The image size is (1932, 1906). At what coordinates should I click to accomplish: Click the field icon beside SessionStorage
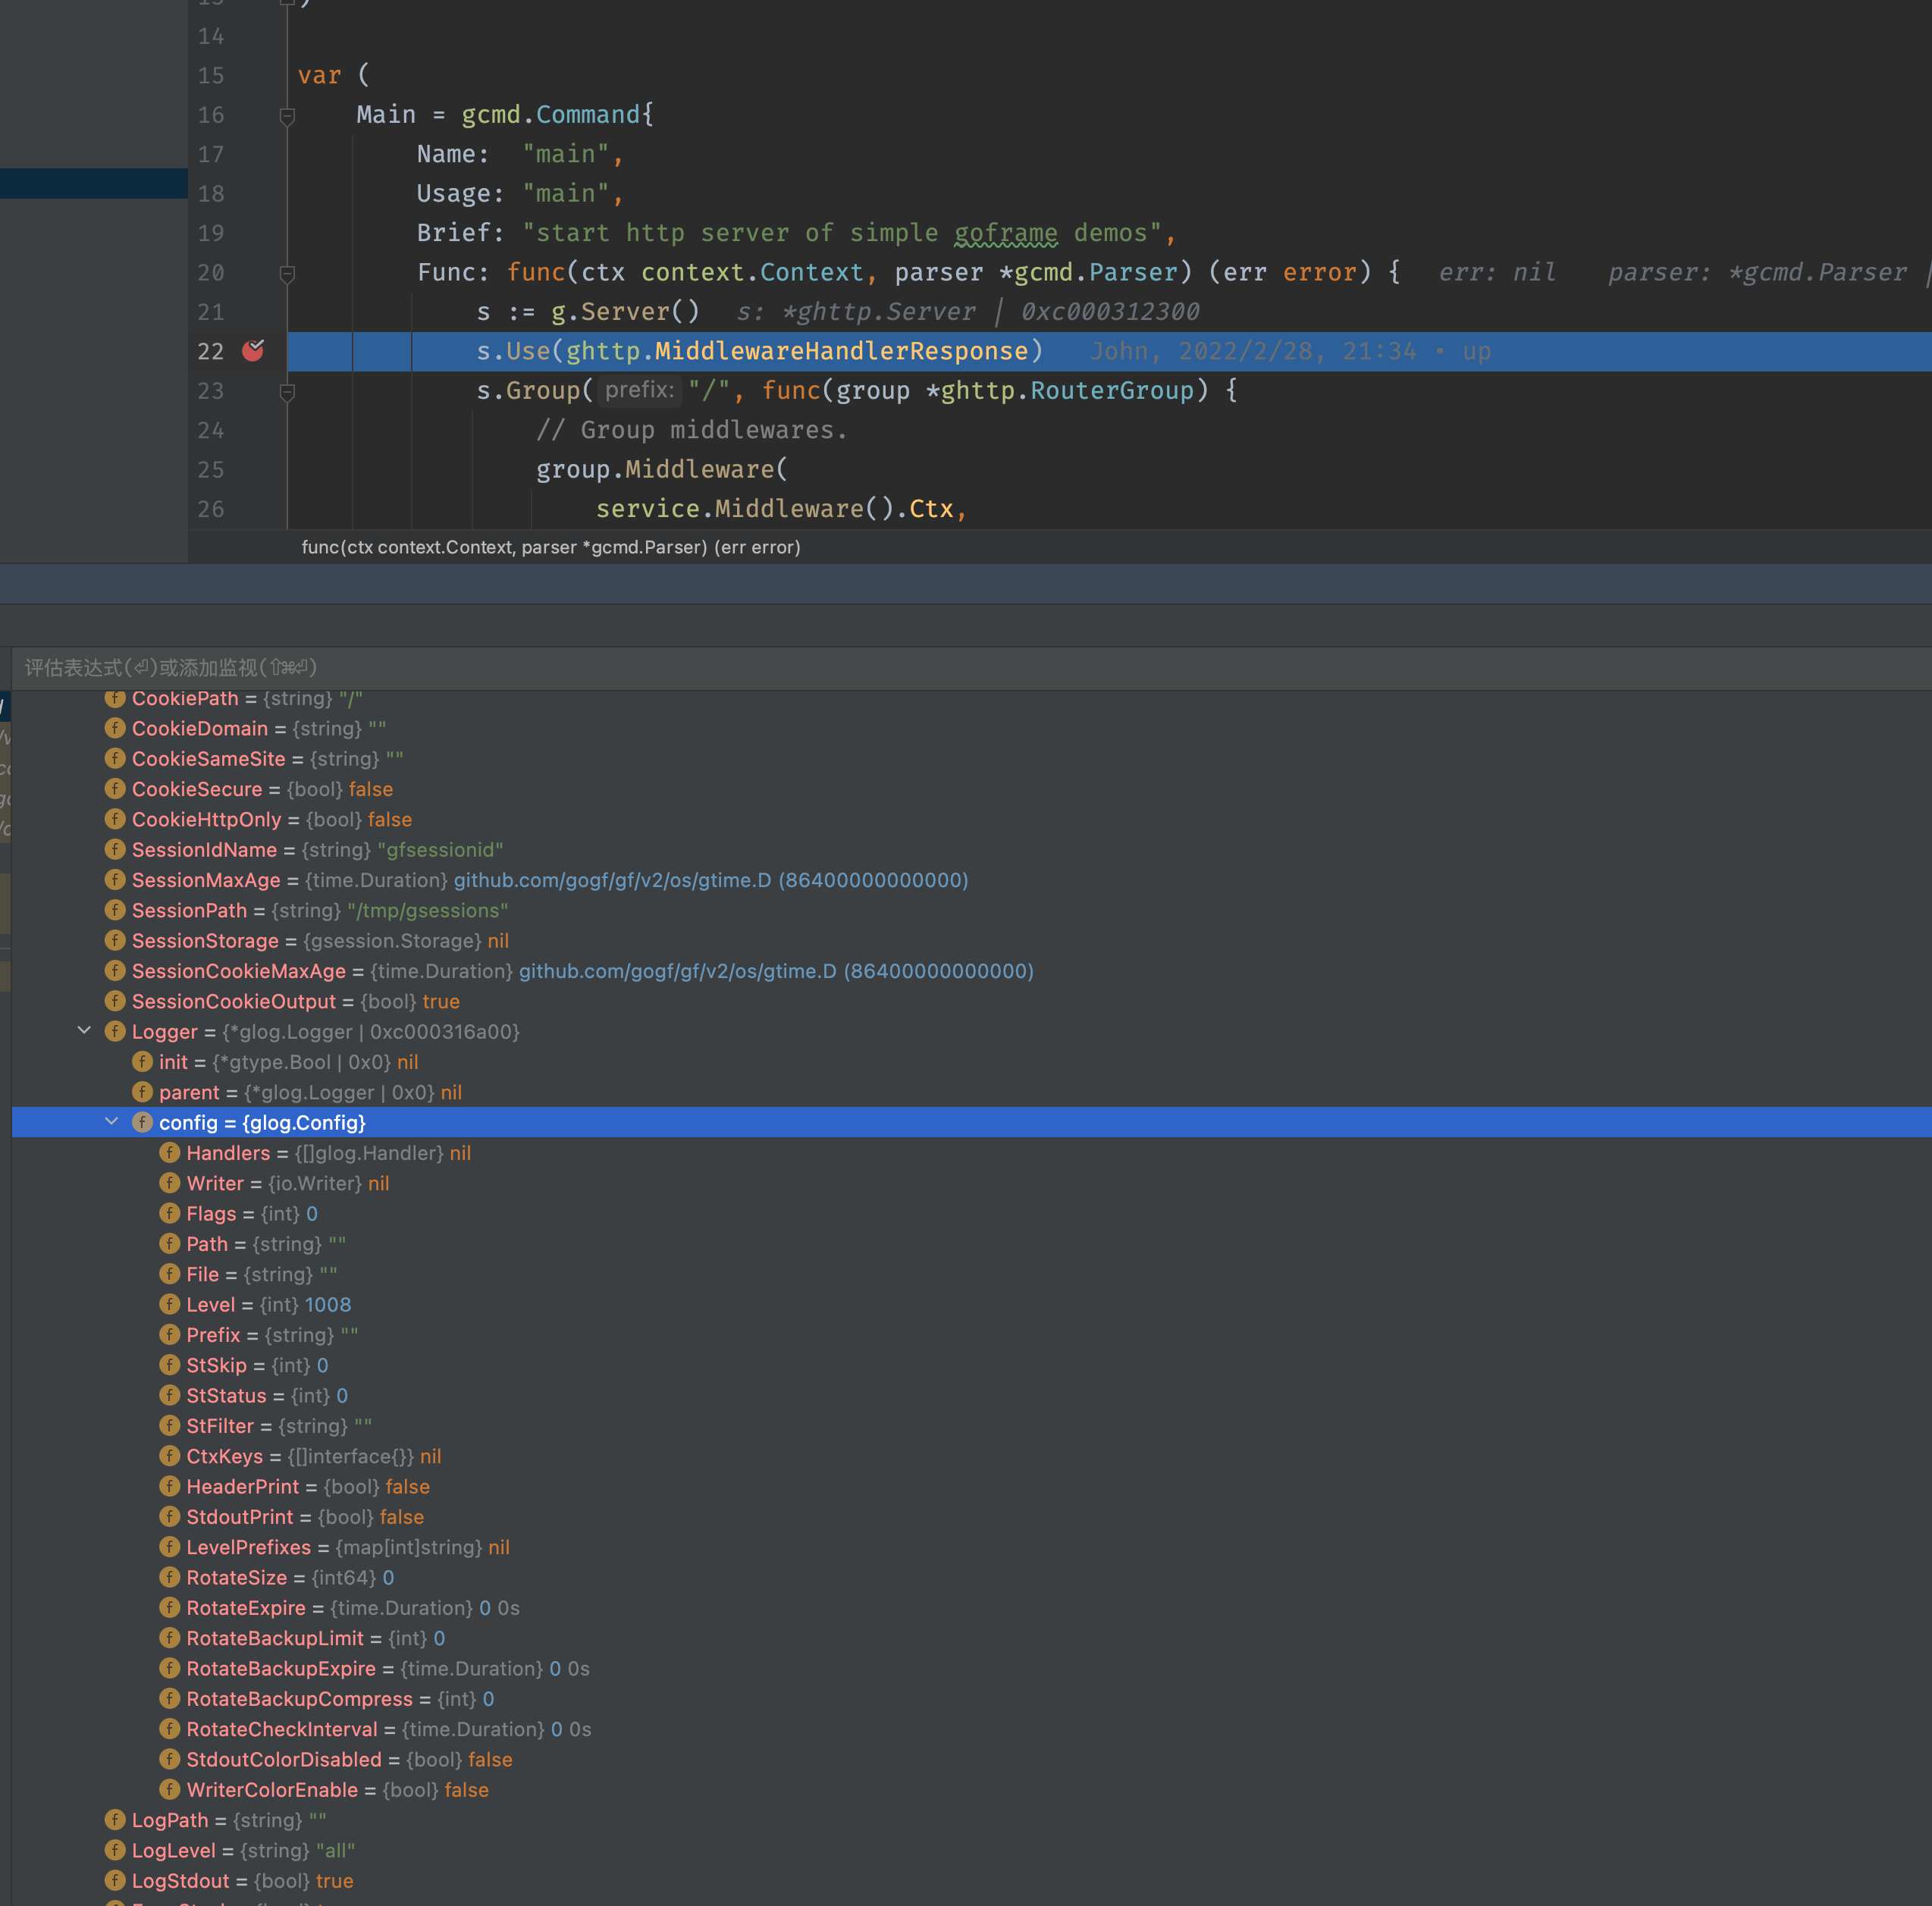coord(115,940)
